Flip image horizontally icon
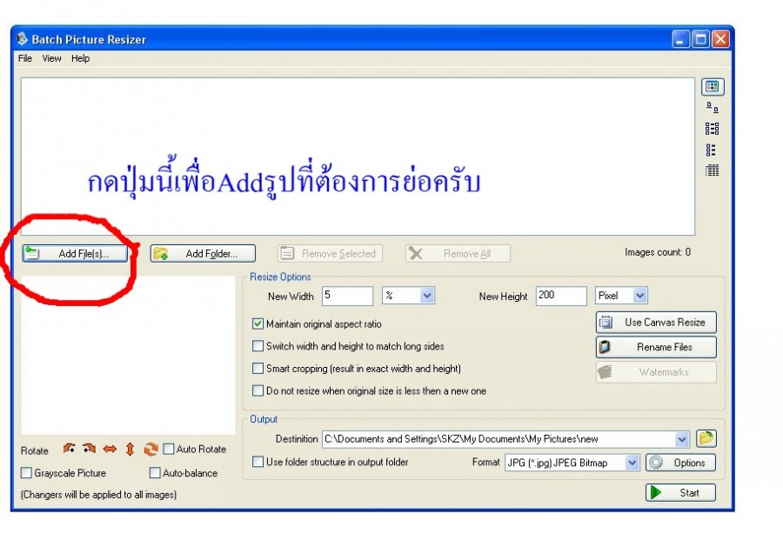The image size is (783, 547). 110,449
